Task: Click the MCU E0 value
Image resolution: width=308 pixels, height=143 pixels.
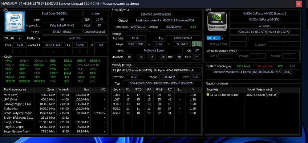Action: tap(99, 26)
